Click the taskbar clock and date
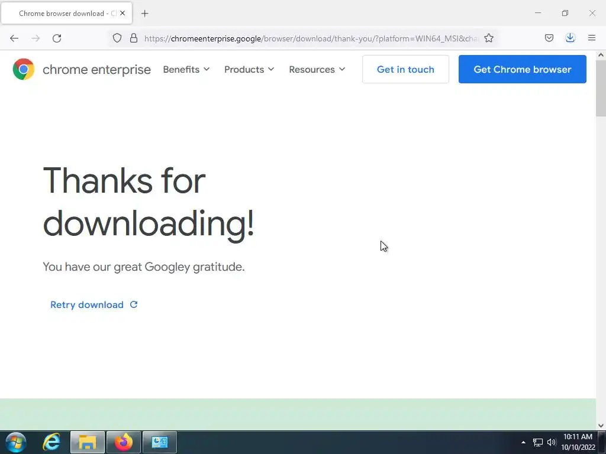Viewport: 606px width, 454px height. tap(578, 442)
